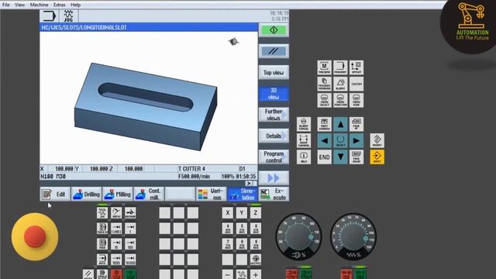Select the increment 1000 key

tap(116, 260)
